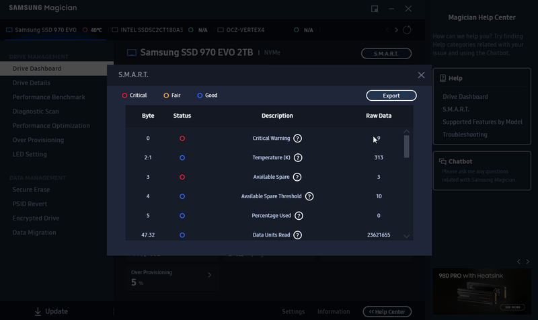Go to next drive with right arrow

point(396,30)
